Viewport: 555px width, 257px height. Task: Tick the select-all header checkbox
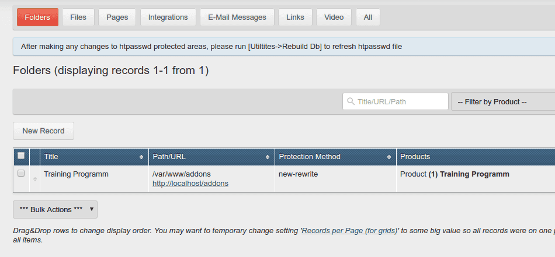click(x=21, y=156)
